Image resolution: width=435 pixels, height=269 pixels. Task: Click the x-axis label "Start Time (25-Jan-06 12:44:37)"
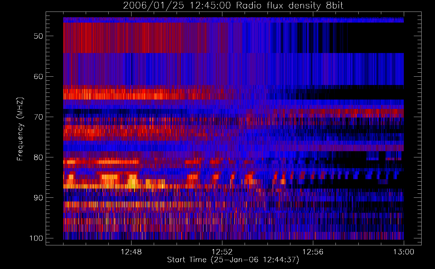pyautogui.click(x=233, y=260)
